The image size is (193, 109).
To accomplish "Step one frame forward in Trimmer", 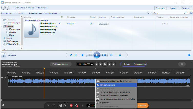I will point(109,64).
